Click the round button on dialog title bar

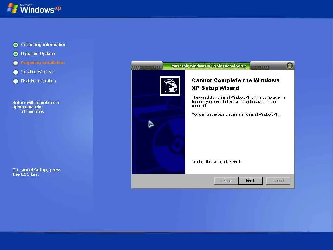coord(290,66)
